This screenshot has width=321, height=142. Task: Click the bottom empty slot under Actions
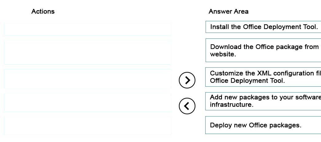click(88, 126)
